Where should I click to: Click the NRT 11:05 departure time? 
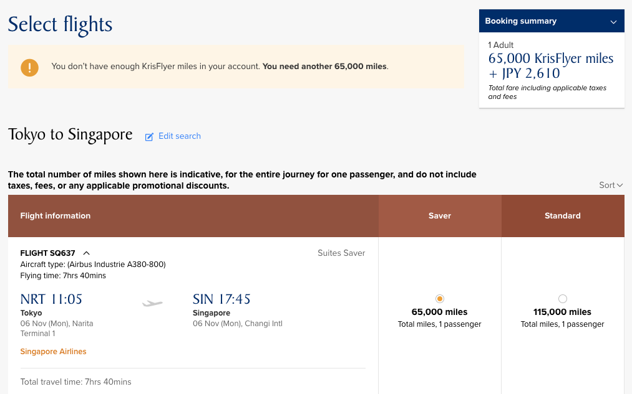pos(51,299)
